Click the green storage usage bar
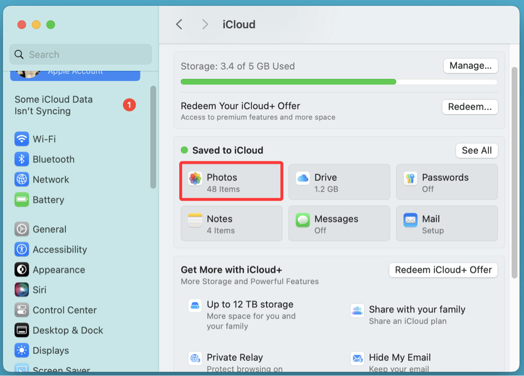 click(288, 82)
